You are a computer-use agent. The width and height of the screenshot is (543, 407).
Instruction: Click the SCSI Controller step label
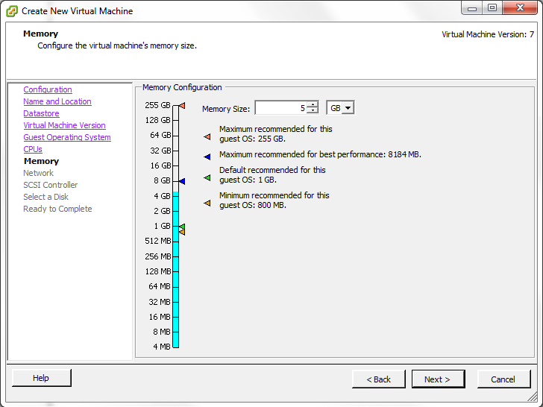pyautogui.click(x=51, y=185)
